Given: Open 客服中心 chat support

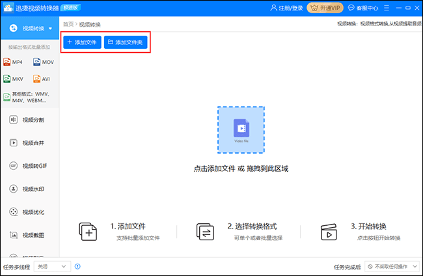Looking at the screenshot, I should pyautogui.click(x=363, y=8).
